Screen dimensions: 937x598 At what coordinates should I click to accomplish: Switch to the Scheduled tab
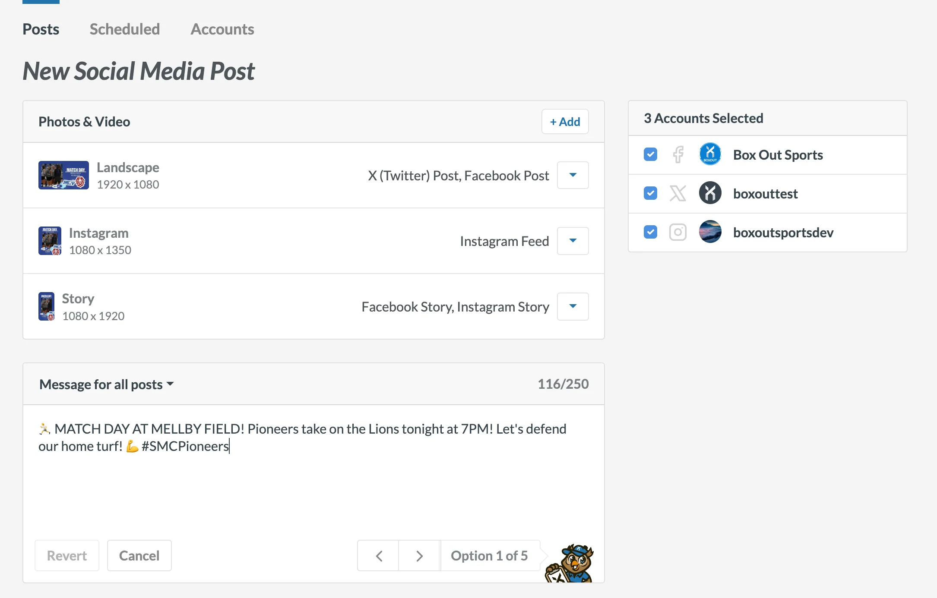[125, 29]
